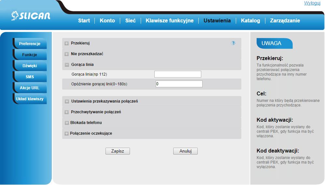
Task: Go to Preferencje in the sidebar
Action: click(30, 43)
